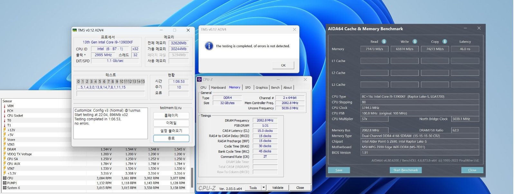The width and height of the screenshot is (515, 194).
Task: Switch to the Graphics tab in CPU-Z
Action: pos(262,87)
